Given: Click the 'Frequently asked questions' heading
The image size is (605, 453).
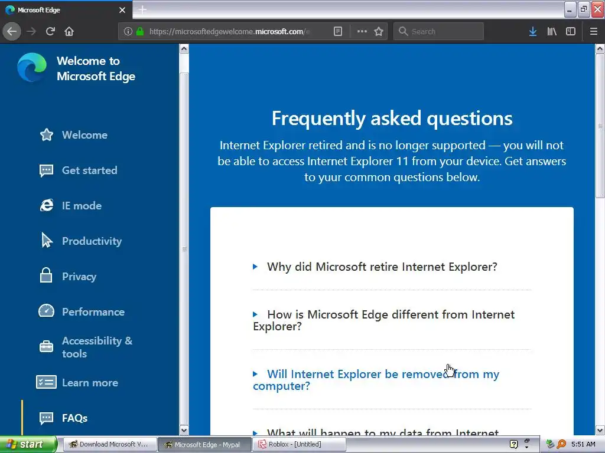Looking at the screenshot, I should coord(392,118).
